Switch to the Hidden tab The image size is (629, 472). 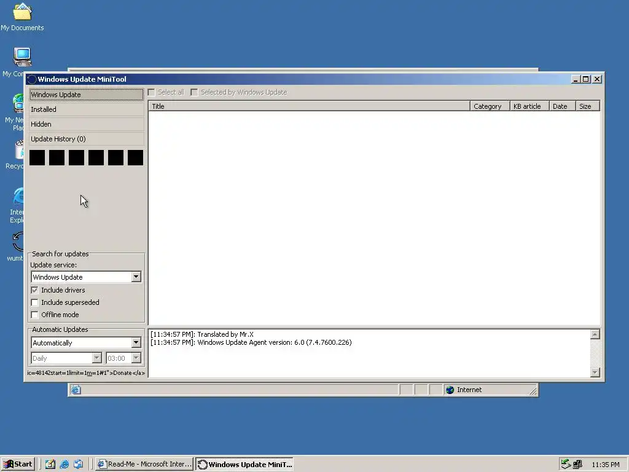click(x=86, y=124)
